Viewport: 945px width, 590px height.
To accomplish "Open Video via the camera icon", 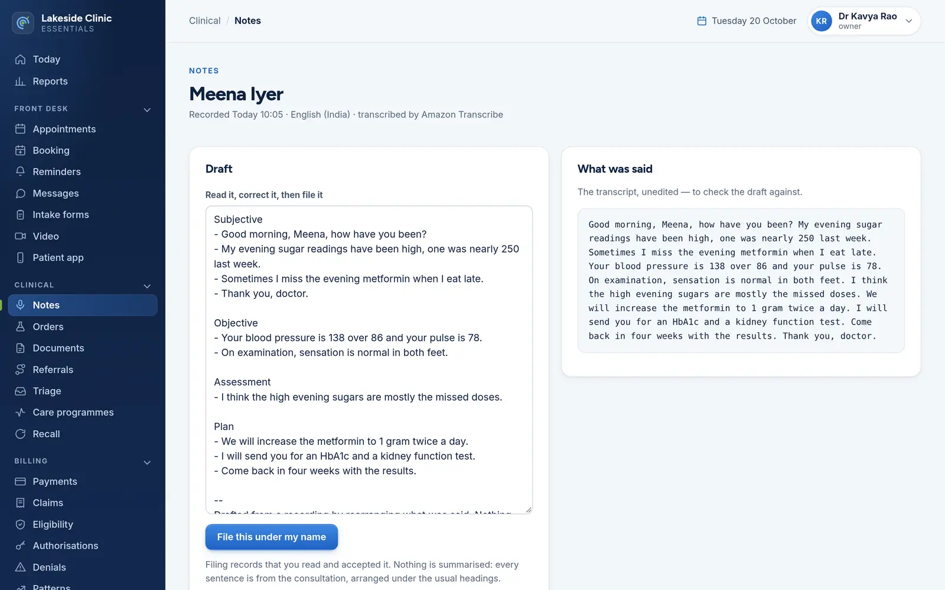I will (x=21, y=236).
